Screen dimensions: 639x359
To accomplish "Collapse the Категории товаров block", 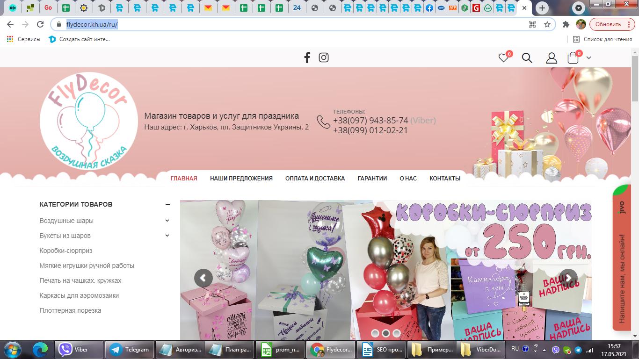I will point(167,204).
